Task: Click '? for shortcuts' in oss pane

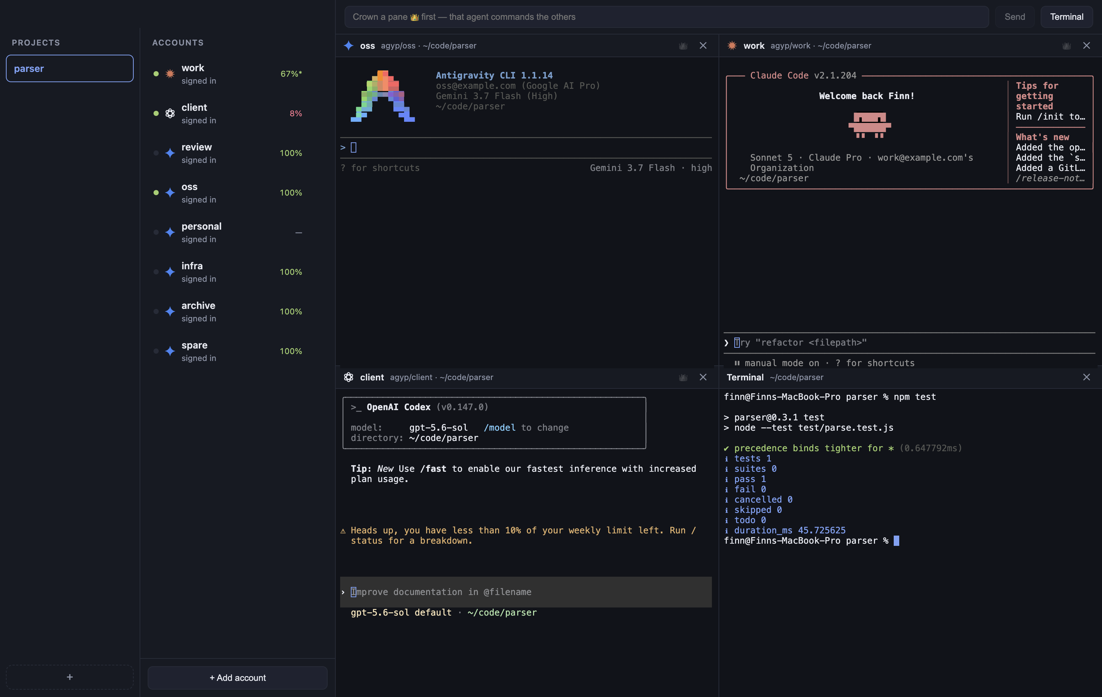Action: click(x=380, y=168)
